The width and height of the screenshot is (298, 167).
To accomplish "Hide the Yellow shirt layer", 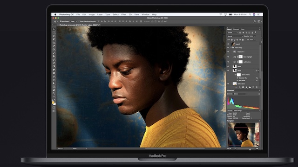I will point(228,83).
